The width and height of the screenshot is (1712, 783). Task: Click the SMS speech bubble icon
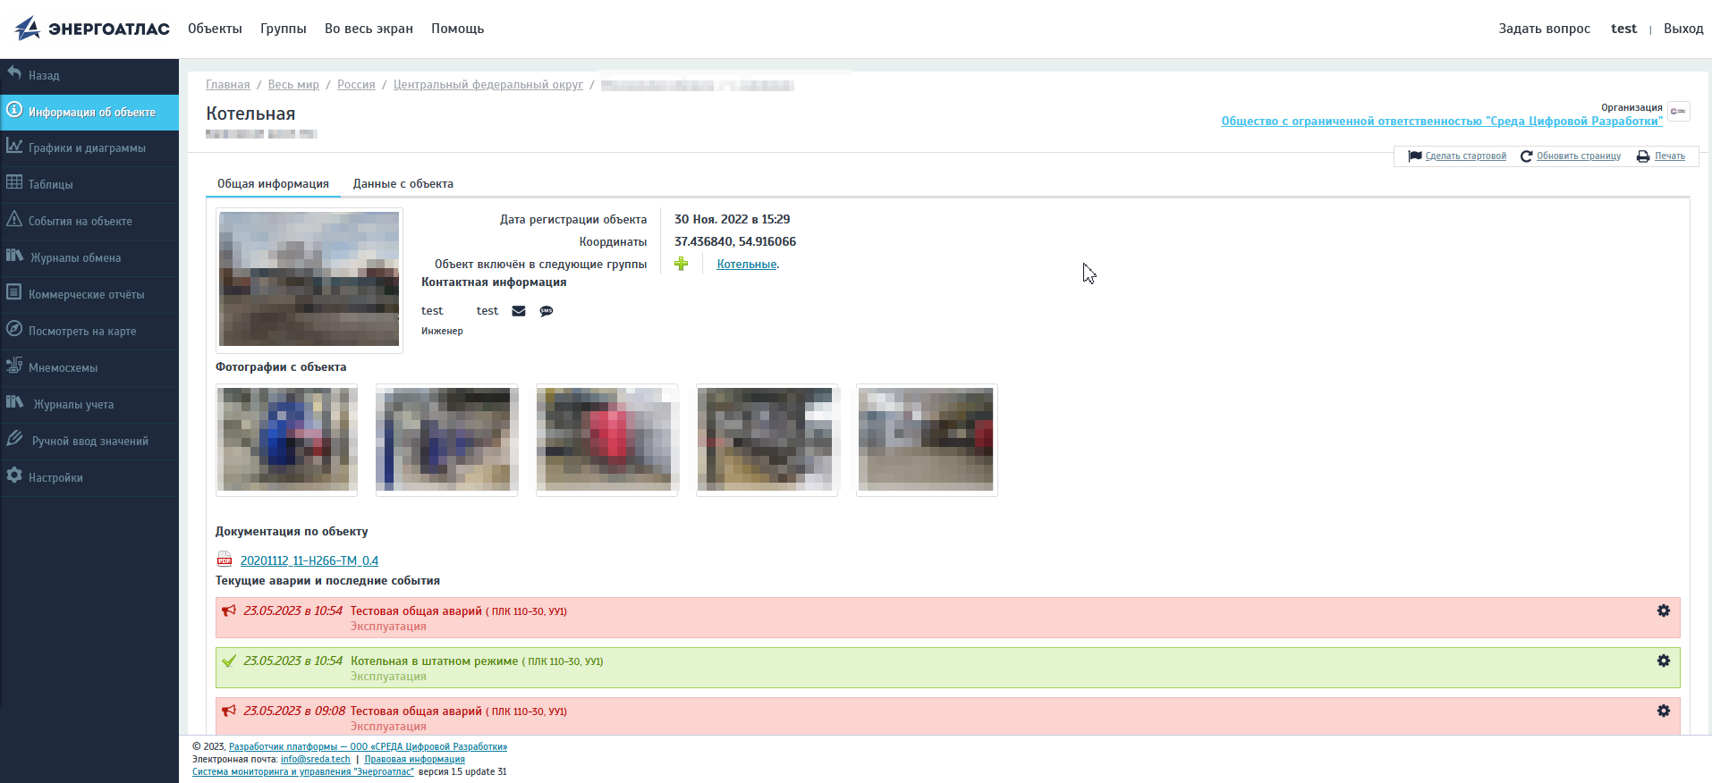coord(547,311)
